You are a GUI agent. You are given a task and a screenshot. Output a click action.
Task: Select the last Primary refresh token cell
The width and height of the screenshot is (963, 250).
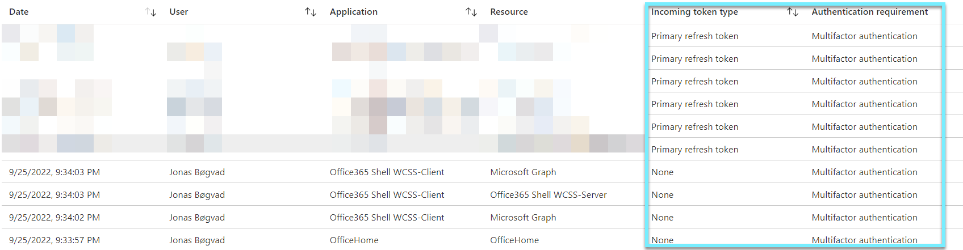tap(694, 150)
